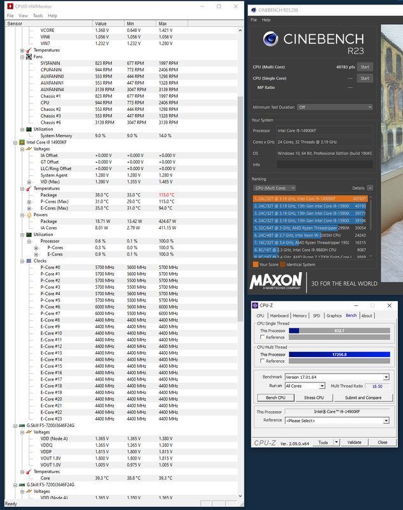Switch to CPU tab in CPU-Z

coord(261,316)
